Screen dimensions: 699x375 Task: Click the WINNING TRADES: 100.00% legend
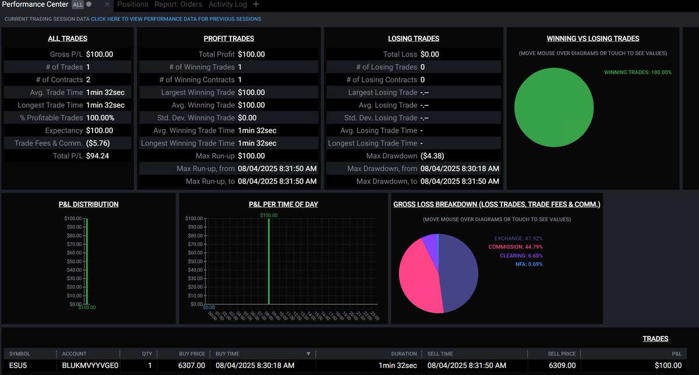[x=638, y=73]
